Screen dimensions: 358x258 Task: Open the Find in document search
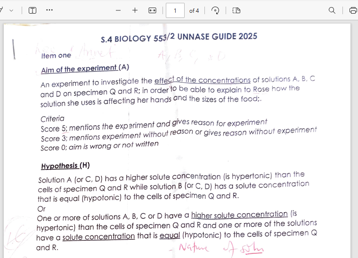point(332,10)
